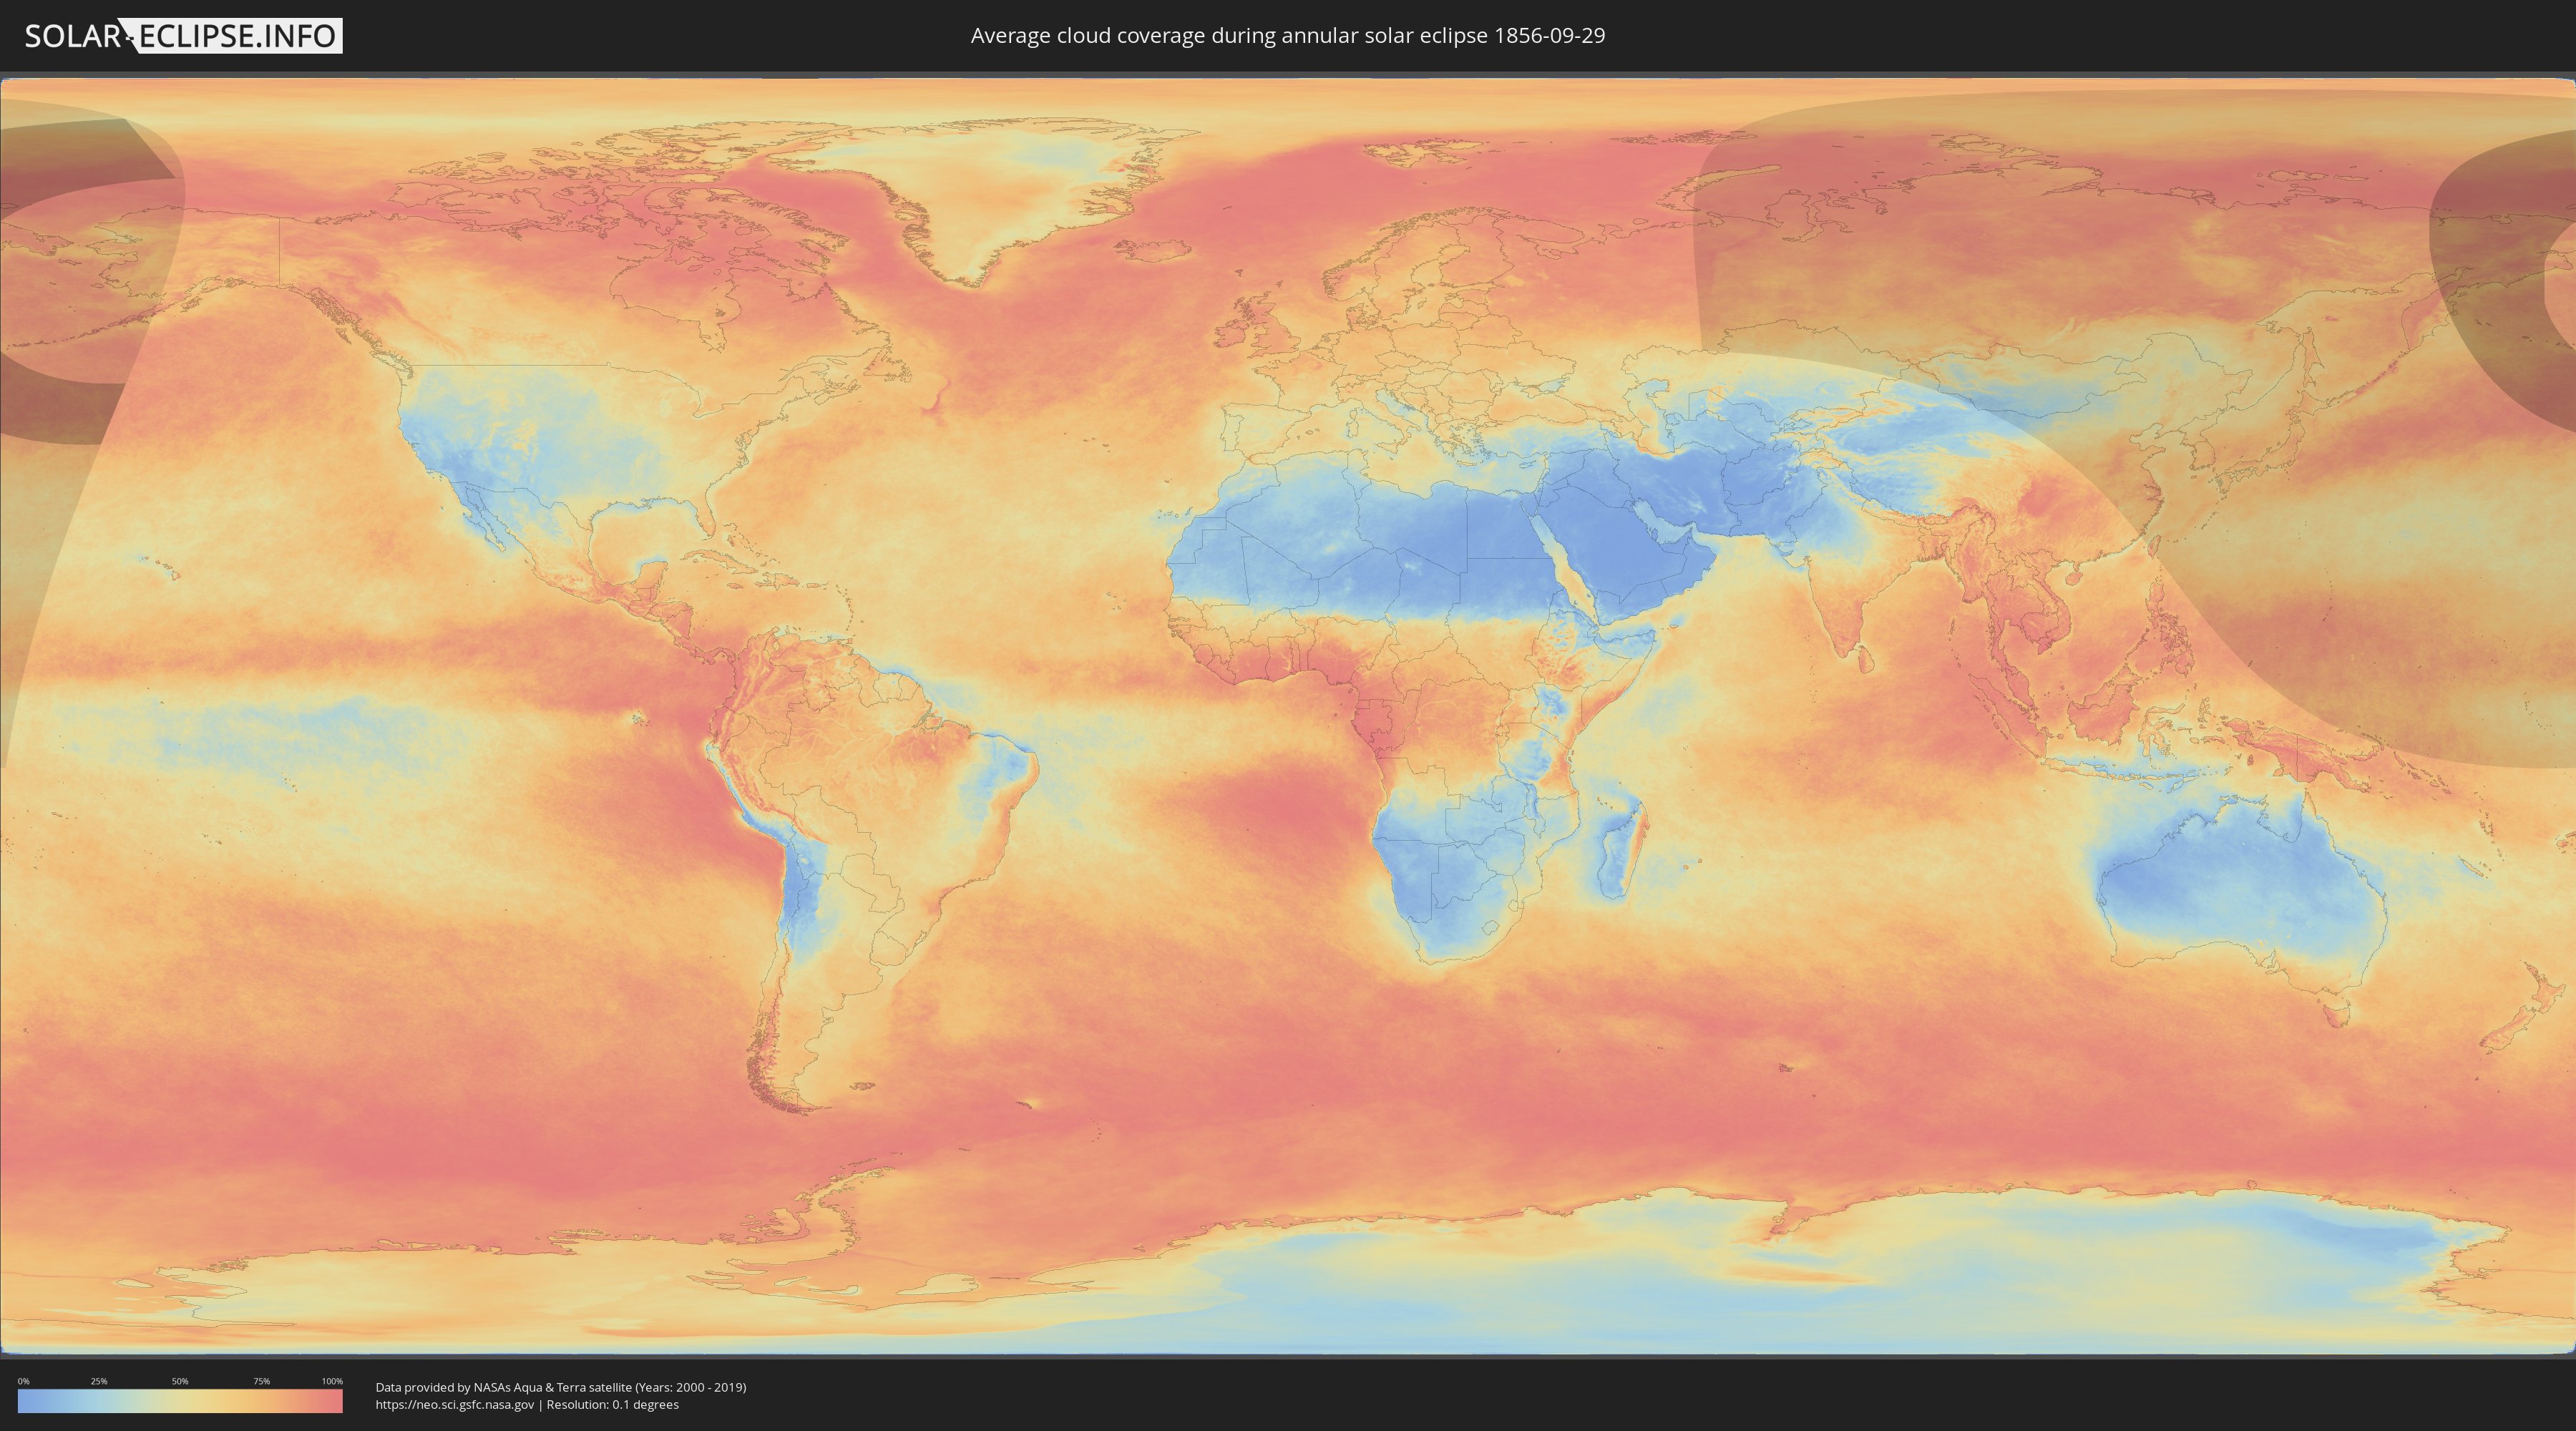The height and width of the screenshot is (1431, 2576).
Task: Click 'Data provided by NASAs Aqua & Terra satellite' text
Action: pyautogui.click(x=503, y=1387)
